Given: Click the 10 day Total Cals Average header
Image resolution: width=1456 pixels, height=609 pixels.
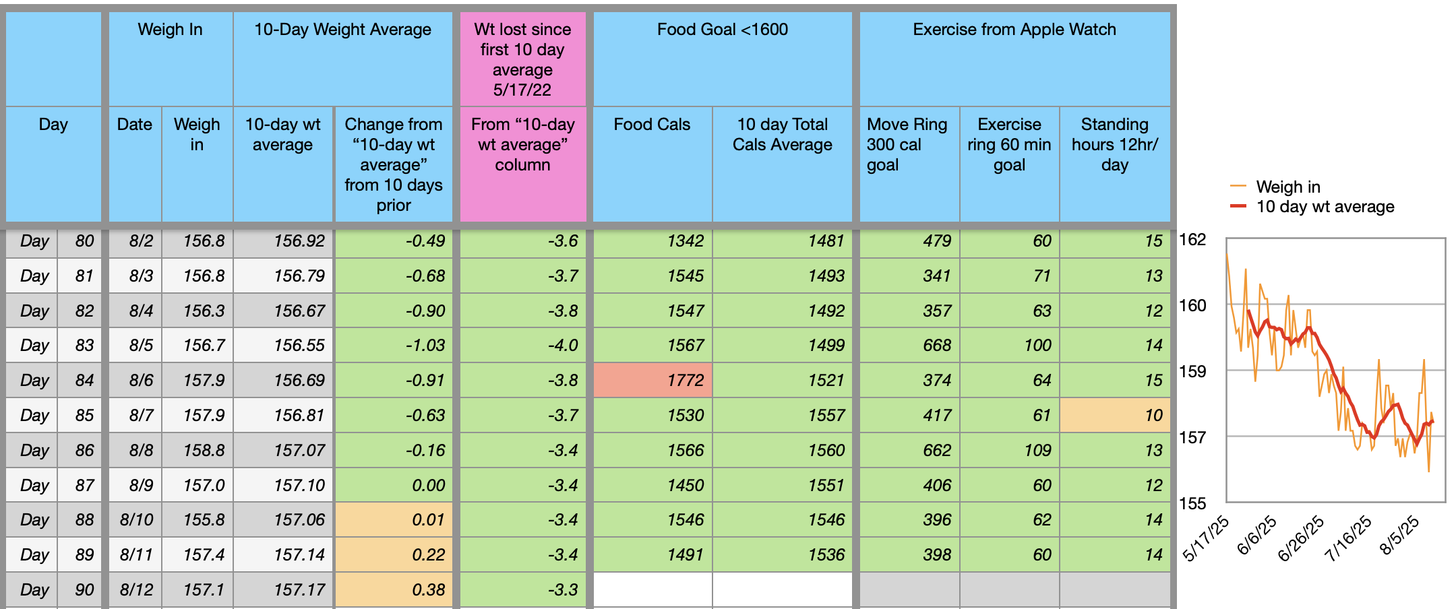Looking at the screenshot, I should pos(783,164).
